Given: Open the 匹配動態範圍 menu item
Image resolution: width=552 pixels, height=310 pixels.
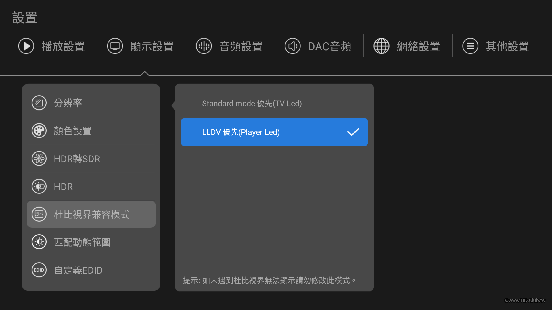Looking at the screenshot, I should pos(91,242).
